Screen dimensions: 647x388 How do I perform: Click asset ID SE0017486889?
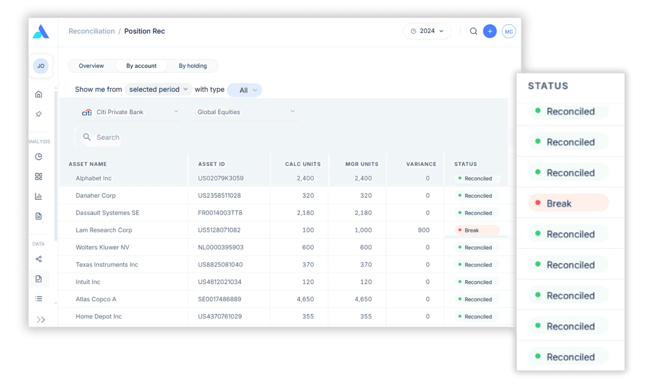(219, 299)
